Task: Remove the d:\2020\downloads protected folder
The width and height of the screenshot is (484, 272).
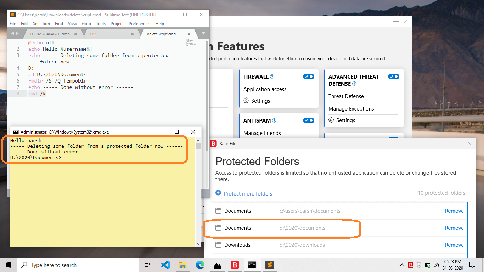Action: coord(454,245)
